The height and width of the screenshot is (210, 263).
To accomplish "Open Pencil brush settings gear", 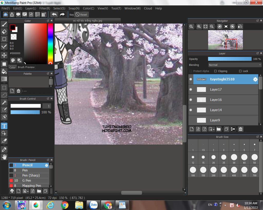I will pyautogui.click(x=46, y=165).
